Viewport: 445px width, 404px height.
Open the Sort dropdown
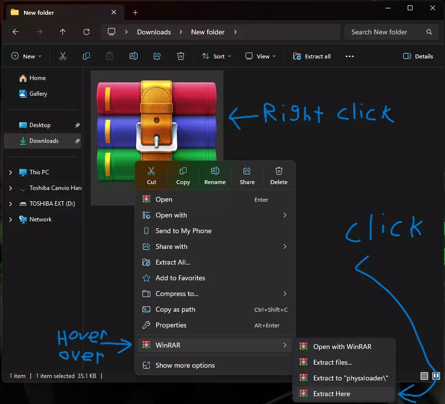point(216,56)
